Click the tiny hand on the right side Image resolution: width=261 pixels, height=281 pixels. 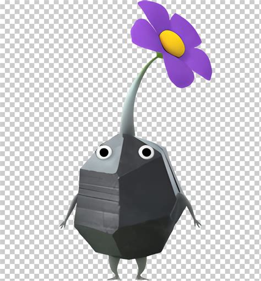click(197, 224)
